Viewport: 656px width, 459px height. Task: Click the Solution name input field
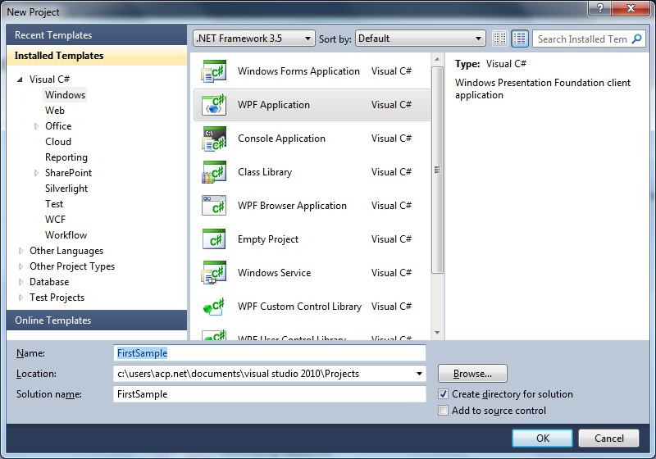270,394
